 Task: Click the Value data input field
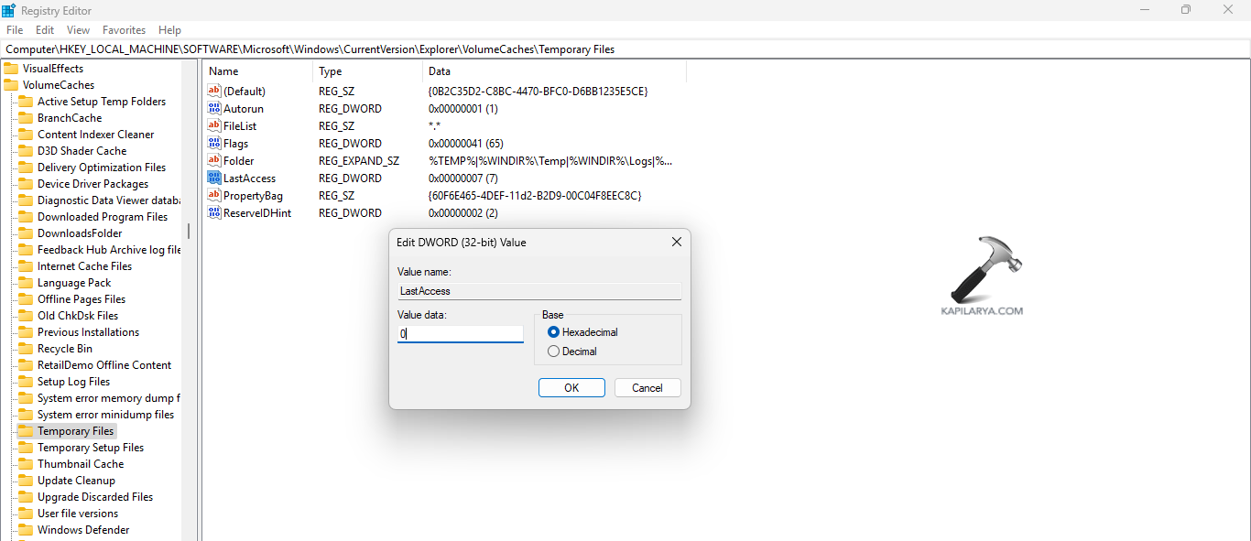tap(461, 334)
